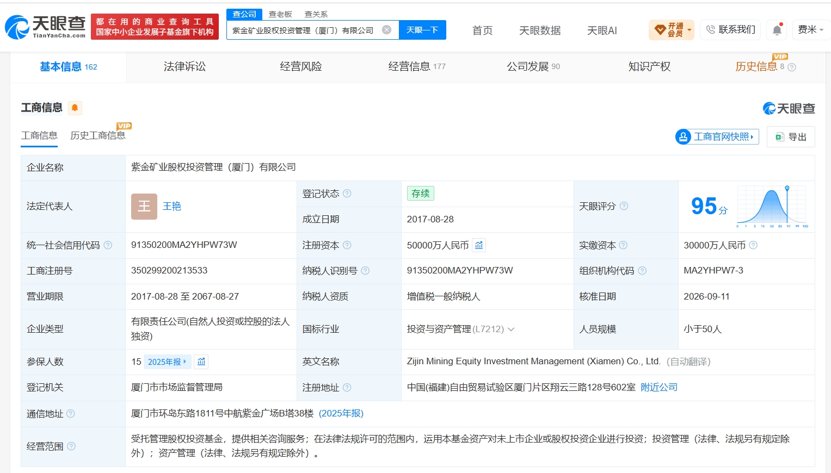Screen dimensions: 831x473
Task: Click the 95分 Tianyan score value
Action: coord(709,206)
